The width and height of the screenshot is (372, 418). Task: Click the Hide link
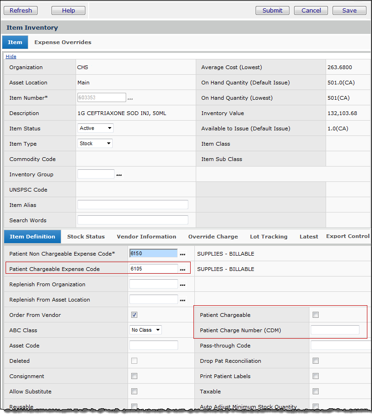(11, 57)
